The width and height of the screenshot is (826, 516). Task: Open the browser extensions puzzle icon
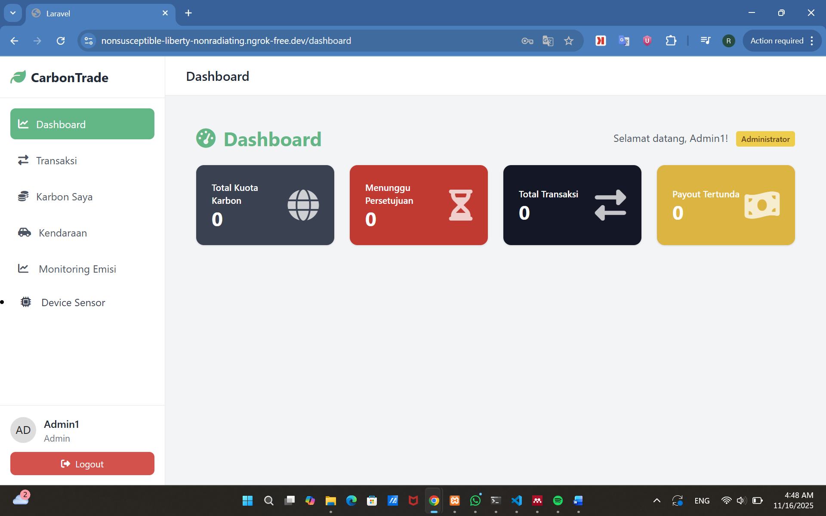tap(671, 41)
